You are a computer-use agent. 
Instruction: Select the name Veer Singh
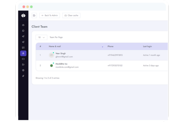tap(61, 54)
